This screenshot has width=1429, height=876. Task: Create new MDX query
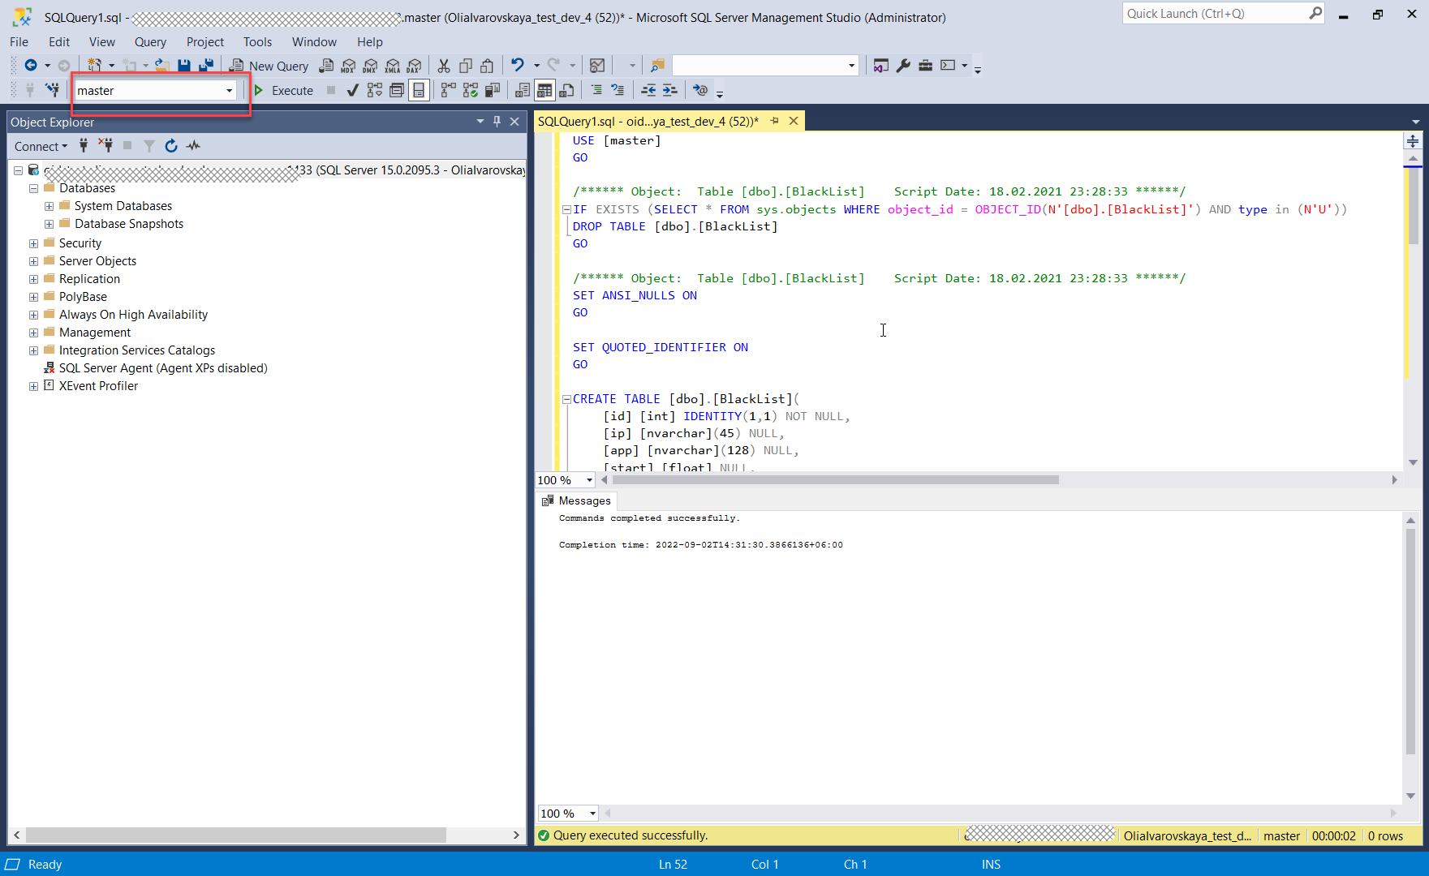coord(348,66)
